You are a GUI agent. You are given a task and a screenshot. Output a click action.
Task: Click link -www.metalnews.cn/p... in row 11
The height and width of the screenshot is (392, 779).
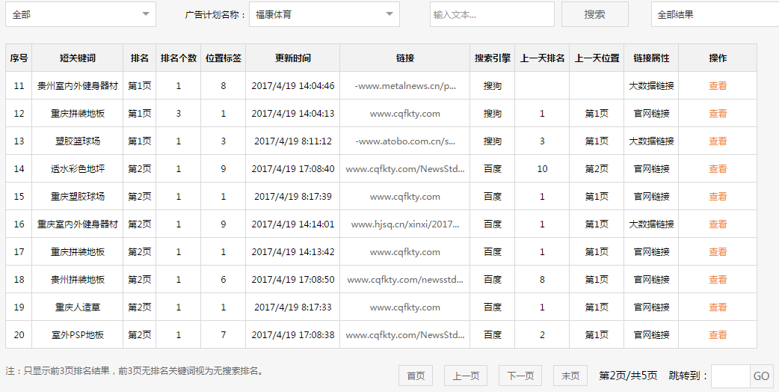405,85
